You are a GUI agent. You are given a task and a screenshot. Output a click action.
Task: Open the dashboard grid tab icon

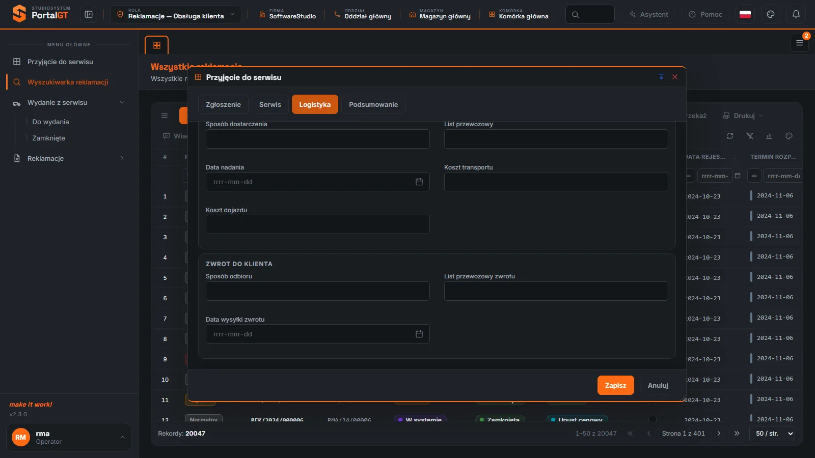(157, 45)
